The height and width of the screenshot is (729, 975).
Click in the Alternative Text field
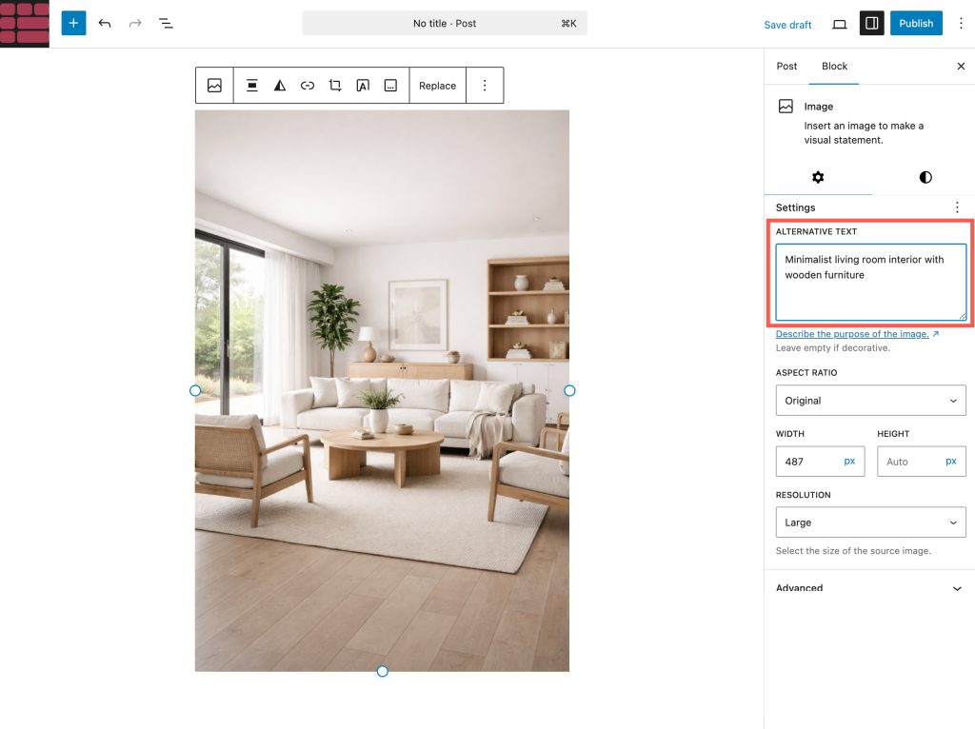pyautogui.click(x=870, y=283)
